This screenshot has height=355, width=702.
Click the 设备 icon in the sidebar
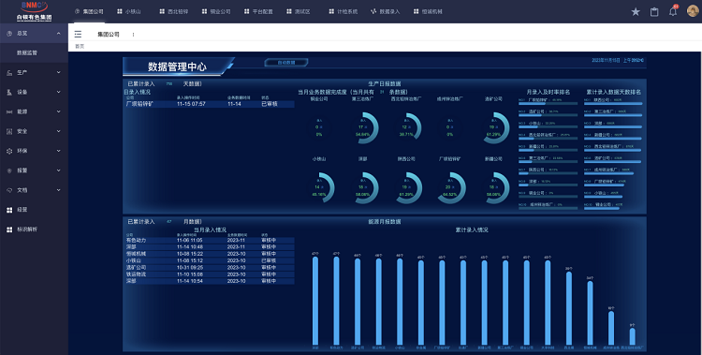9,92
